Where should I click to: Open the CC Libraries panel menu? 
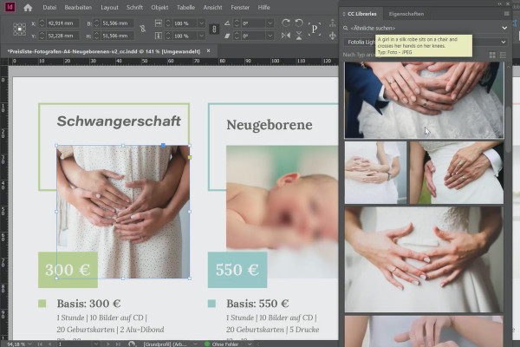pyautogui.click(x=506, y=14)
